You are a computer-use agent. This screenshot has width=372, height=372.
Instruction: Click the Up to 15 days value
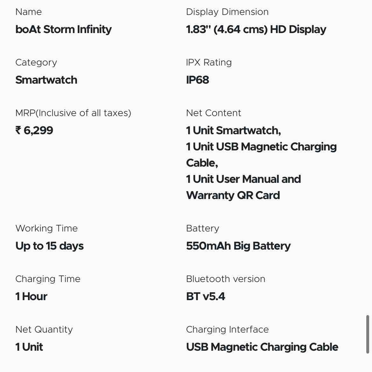coord(50,246)
